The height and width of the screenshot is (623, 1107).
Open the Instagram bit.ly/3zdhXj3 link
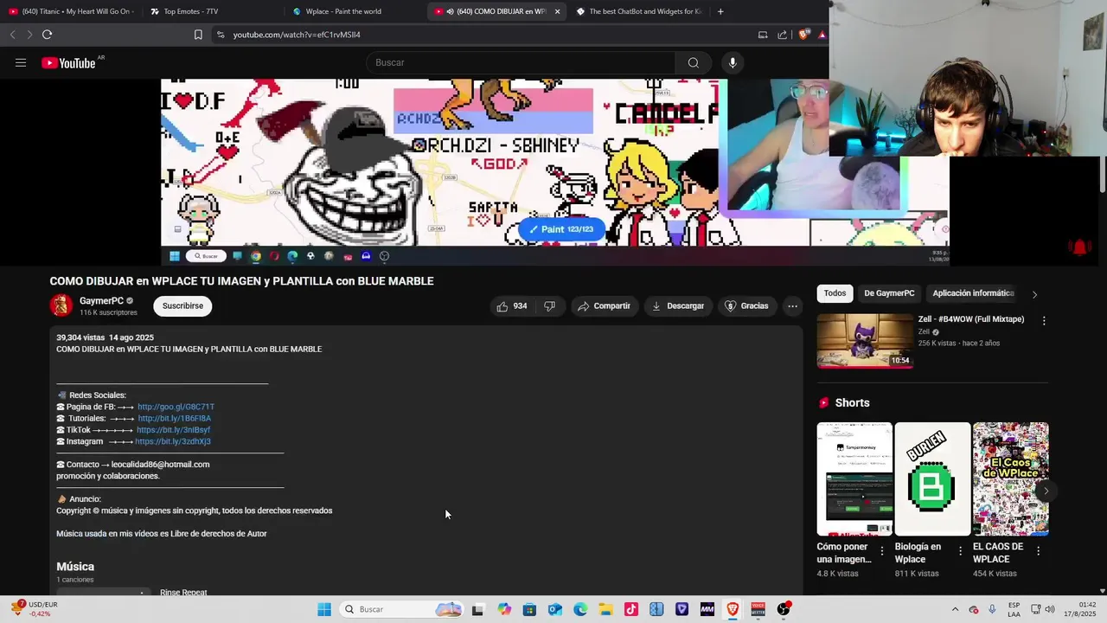coord(172,441)
